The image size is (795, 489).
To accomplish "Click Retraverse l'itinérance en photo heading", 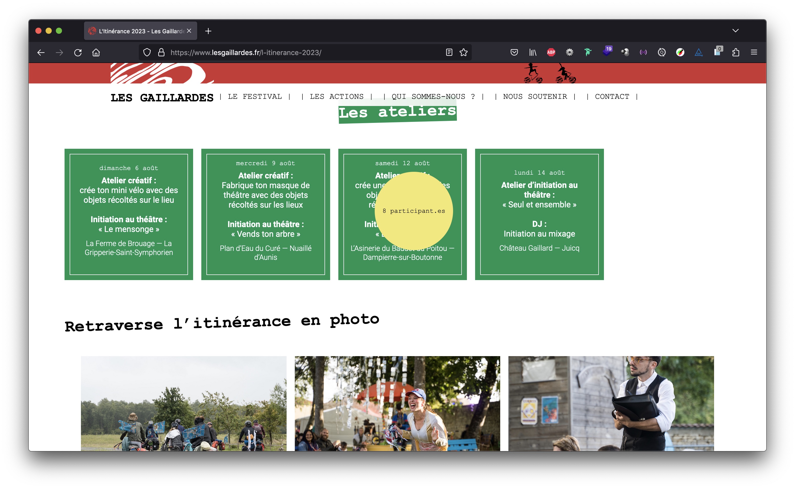I will 222,322.
